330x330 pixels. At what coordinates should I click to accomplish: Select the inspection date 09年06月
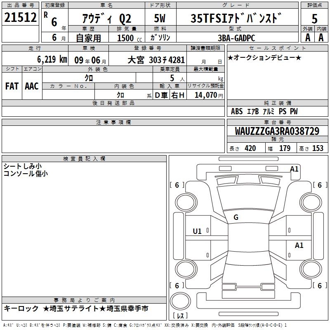pos(90,60)
